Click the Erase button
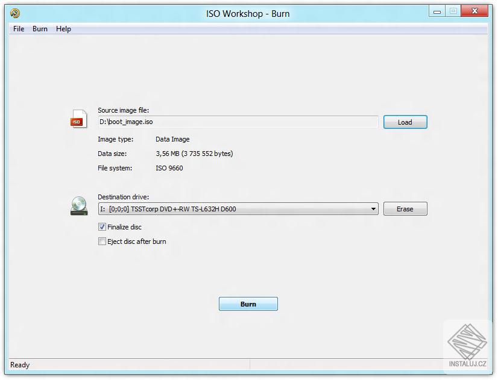The height and width of the screenshot is (380, 498). (x=405, y=209)
